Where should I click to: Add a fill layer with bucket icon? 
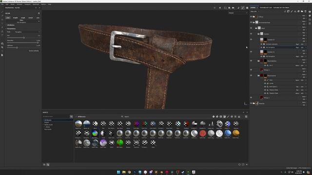pyautogui.click(x=295, y=12)
